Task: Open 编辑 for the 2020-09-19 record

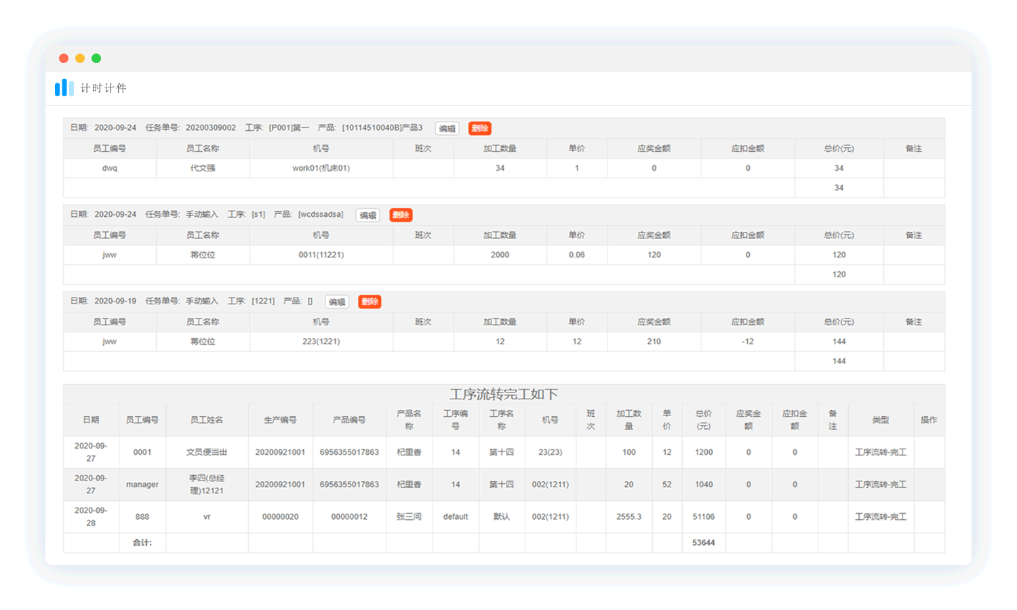Action: point(337,302)
